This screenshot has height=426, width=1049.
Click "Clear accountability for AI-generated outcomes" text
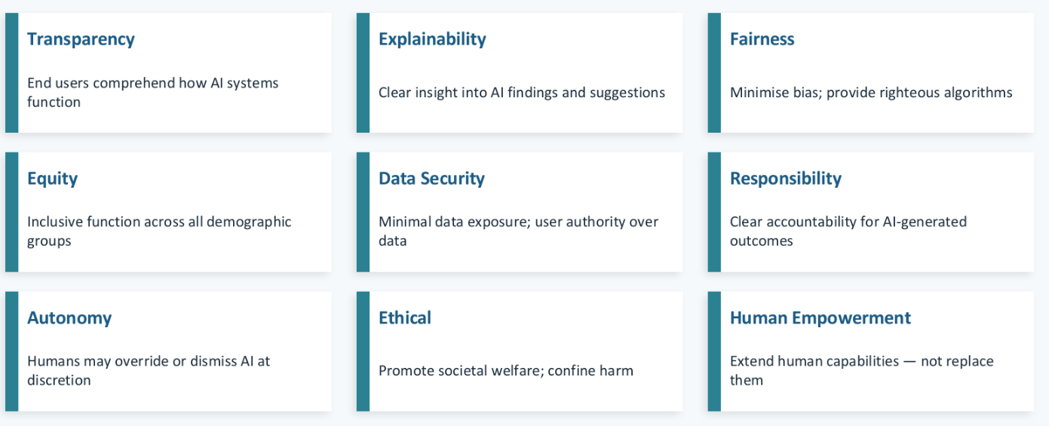tap(848, 231)
